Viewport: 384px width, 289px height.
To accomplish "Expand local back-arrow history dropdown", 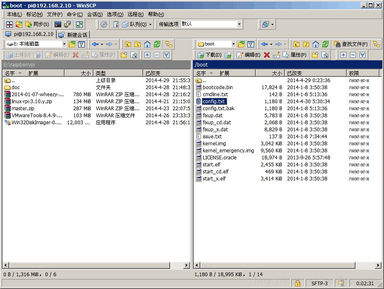I will click(x=102, y=44).
